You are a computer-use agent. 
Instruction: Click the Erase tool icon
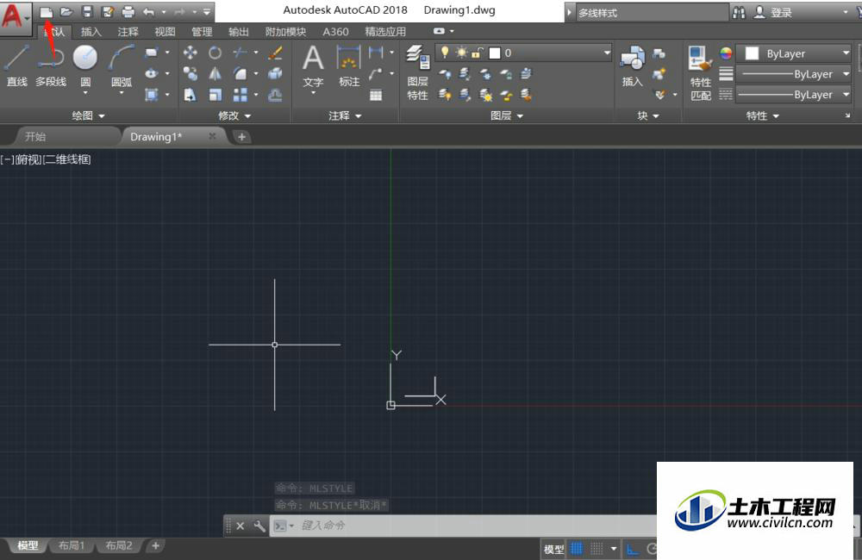276,53
